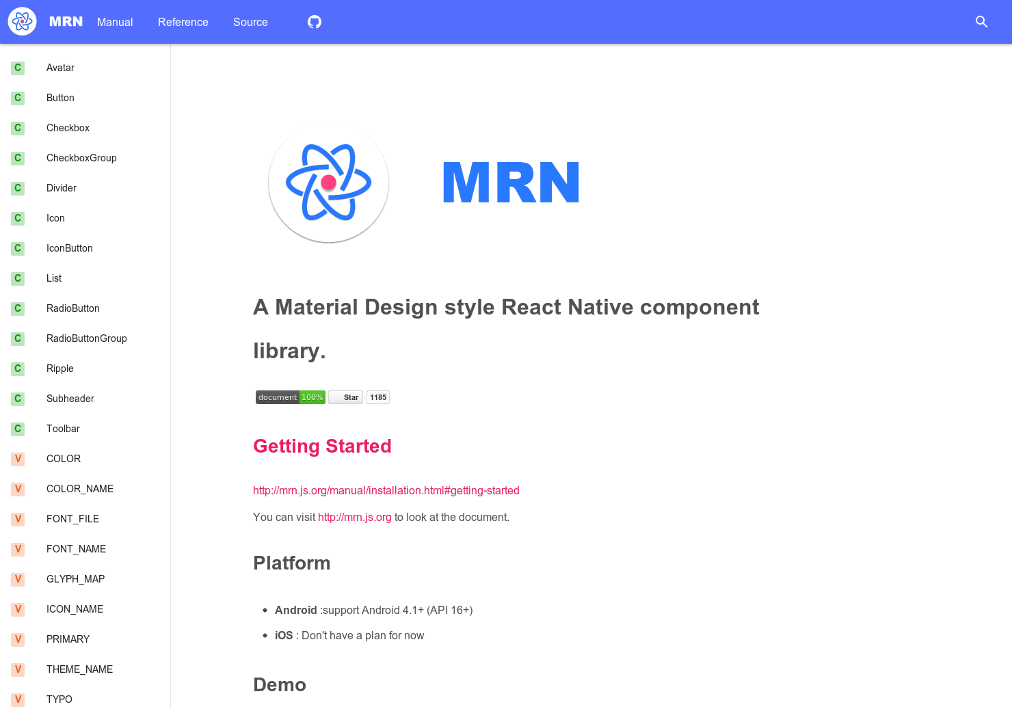Viewport: 1012px width, 709px height.
Task: Open the GitHub icon link
Action: pos(315,22)
